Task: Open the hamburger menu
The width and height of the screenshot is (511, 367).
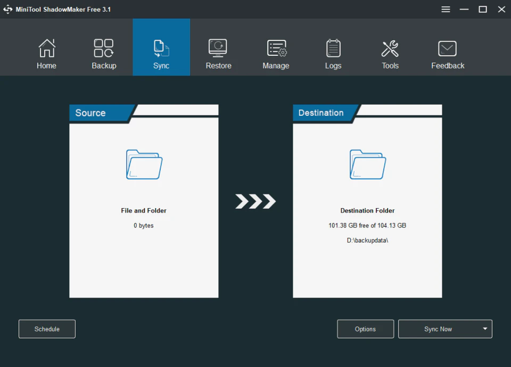Action: coord(446,9)
